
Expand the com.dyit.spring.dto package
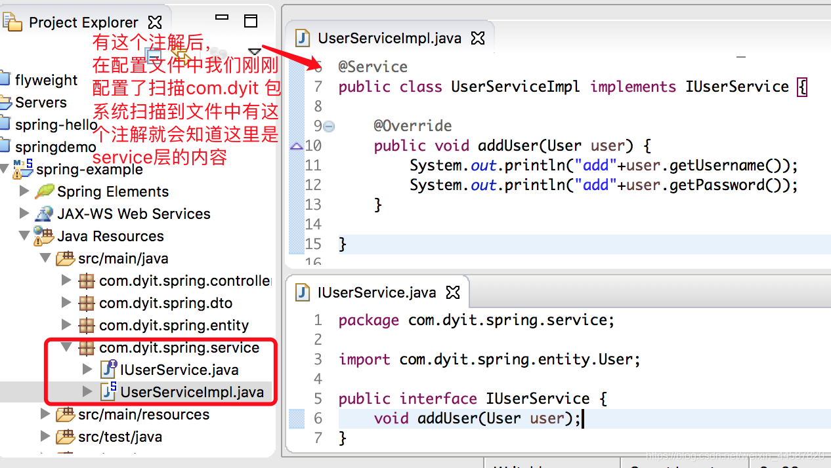tap(67, 303)
